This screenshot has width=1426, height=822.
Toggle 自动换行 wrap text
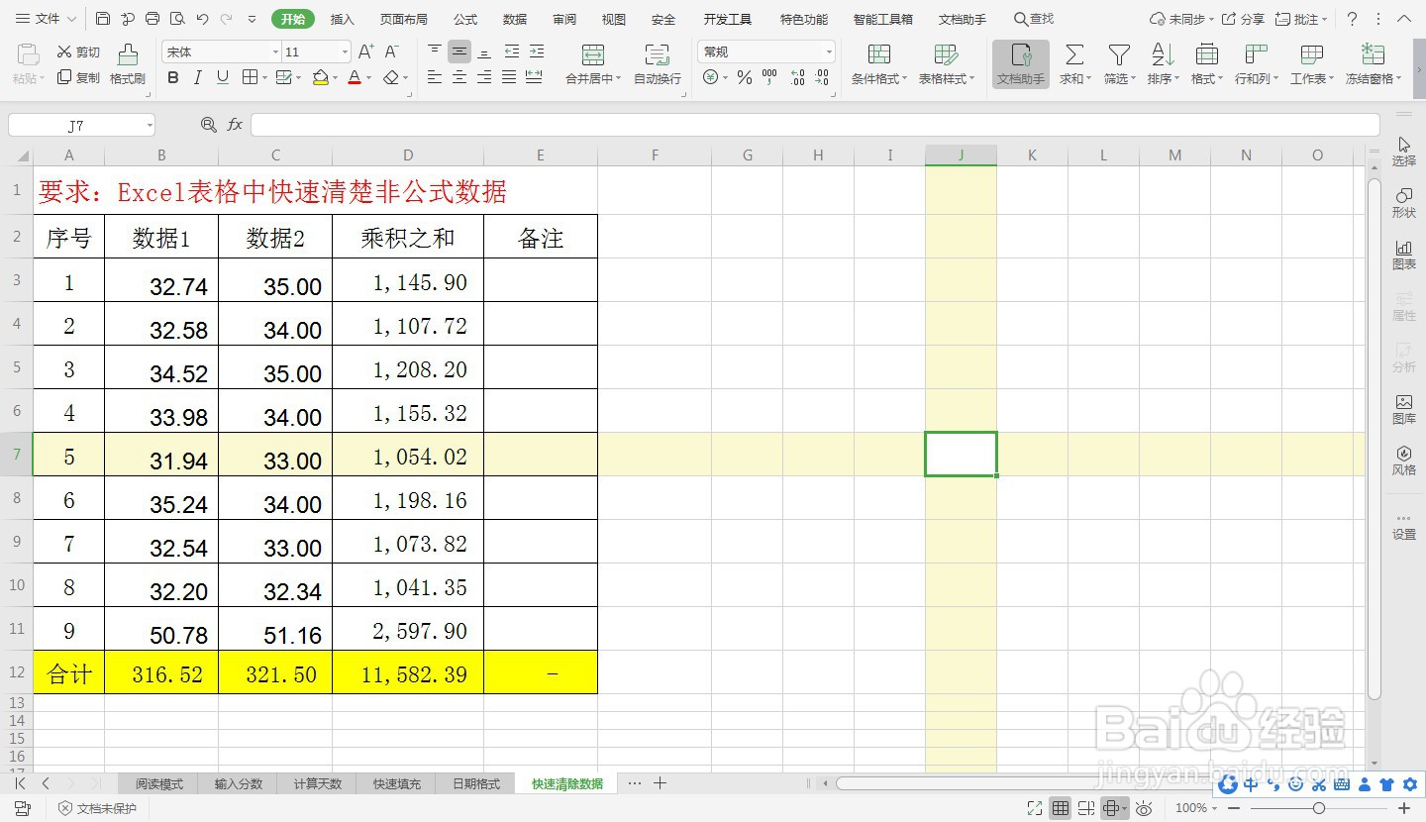pos(657,63)
